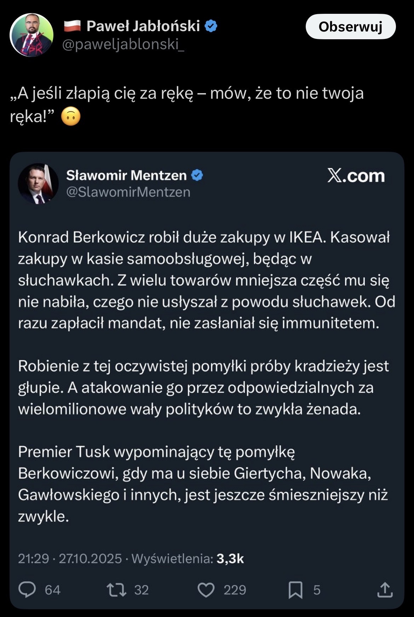Tap the upside-down smiley emoji

click(x=71, y=117)
